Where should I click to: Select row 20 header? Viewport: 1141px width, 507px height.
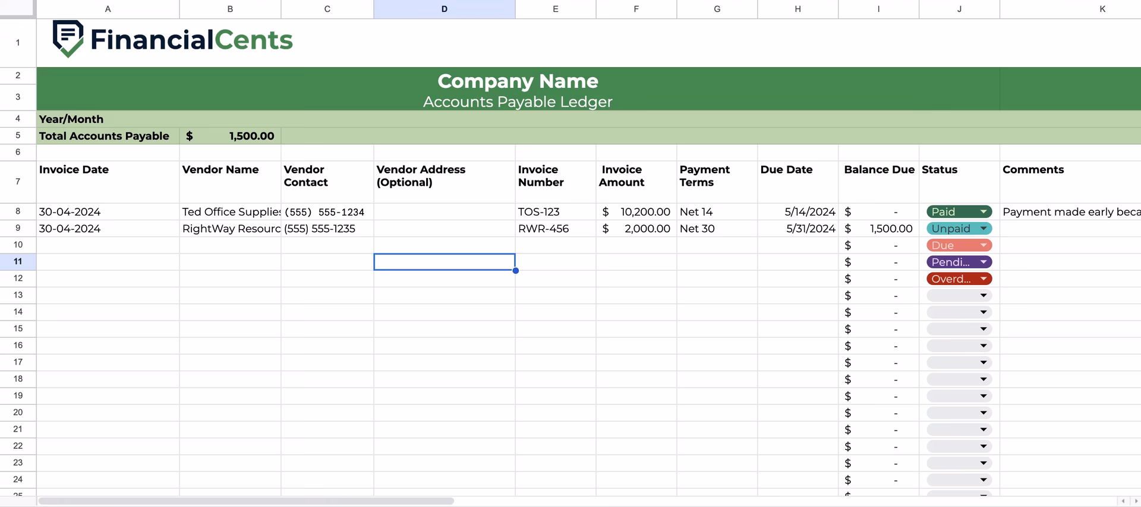18,413
